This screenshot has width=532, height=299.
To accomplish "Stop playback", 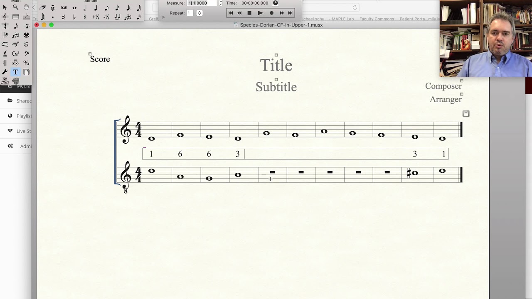I will click(249, 13).
